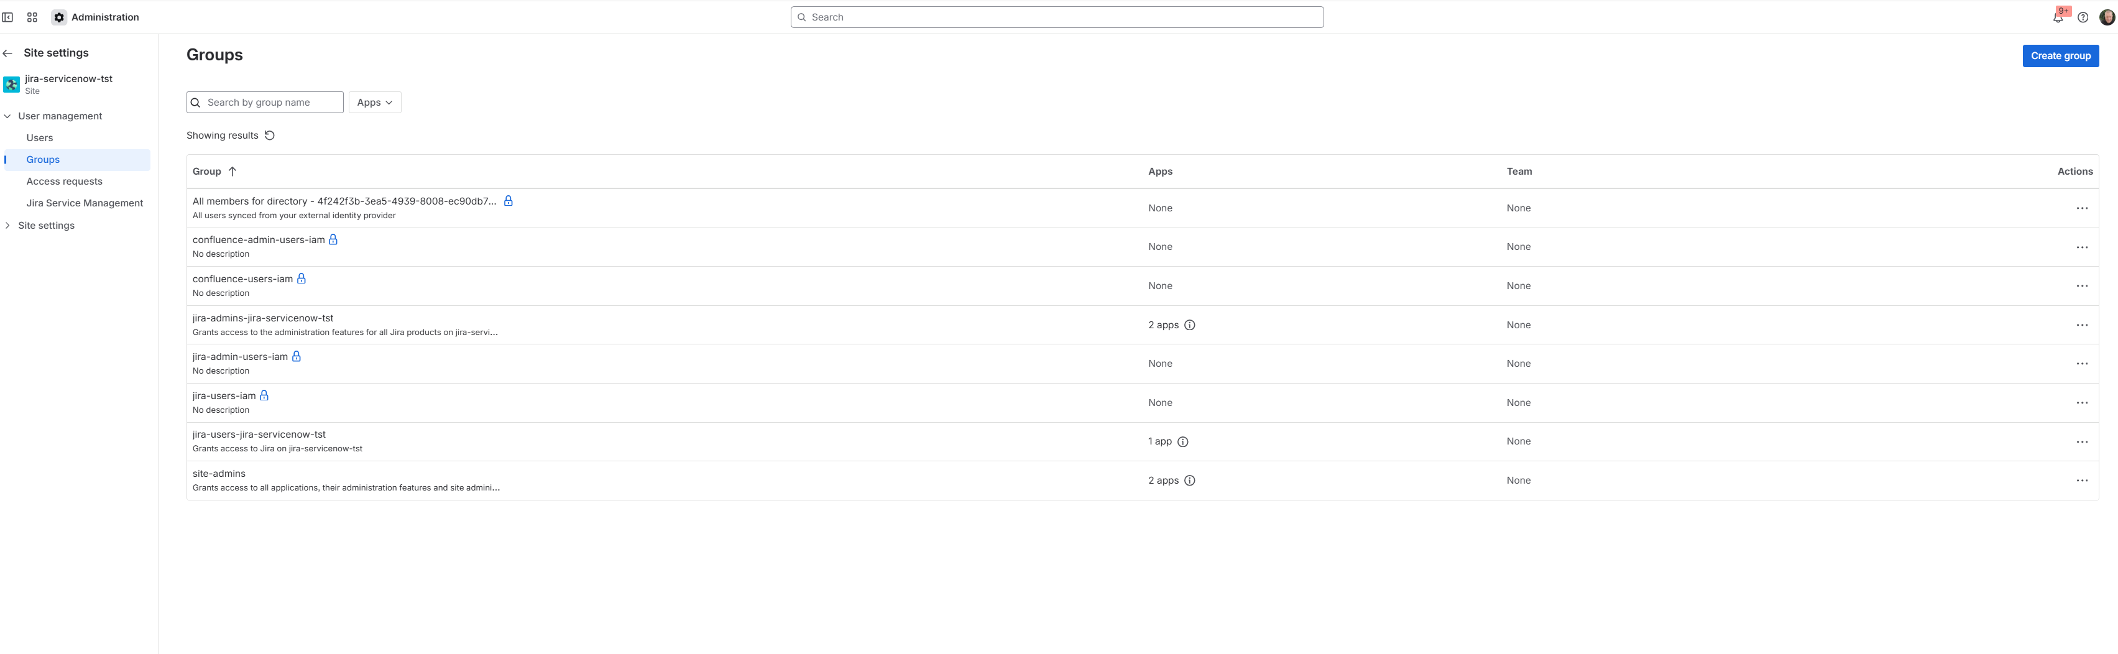Collapse the User management section
Viewport: 2118px width, 654px height.
point(7,117)
